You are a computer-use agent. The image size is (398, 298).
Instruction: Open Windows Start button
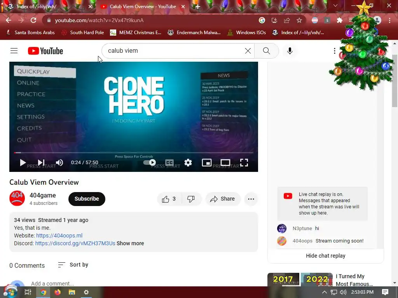(10, 292)
